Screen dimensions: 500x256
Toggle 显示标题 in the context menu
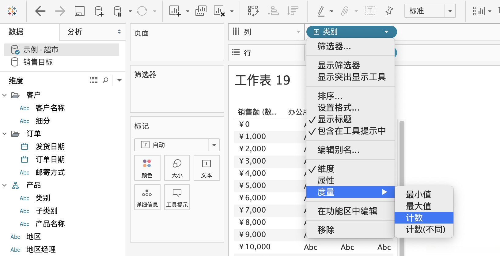tap(350, 119)
